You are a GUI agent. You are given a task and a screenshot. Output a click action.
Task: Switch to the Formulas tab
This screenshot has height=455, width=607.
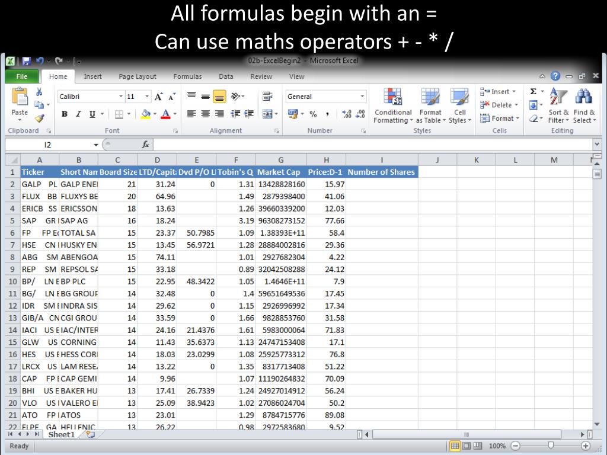click(187, 76)
